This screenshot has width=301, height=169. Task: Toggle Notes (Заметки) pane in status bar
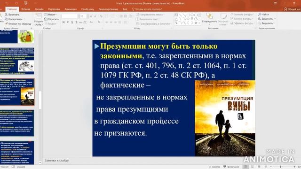click(214, 167)
